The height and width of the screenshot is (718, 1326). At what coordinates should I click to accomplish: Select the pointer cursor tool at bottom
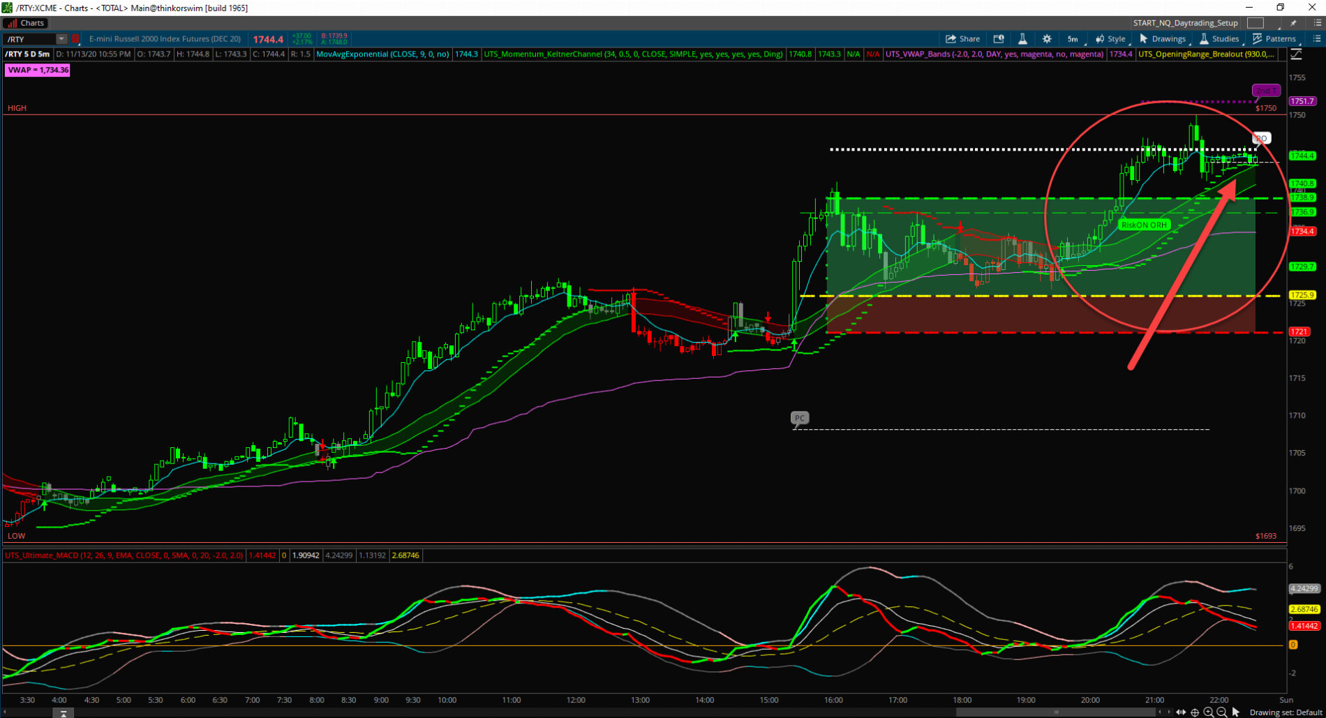click(1236, 712)
